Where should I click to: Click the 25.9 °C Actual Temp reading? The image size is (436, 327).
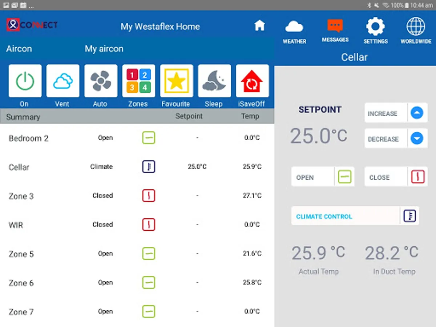click(x=318, y=252)
